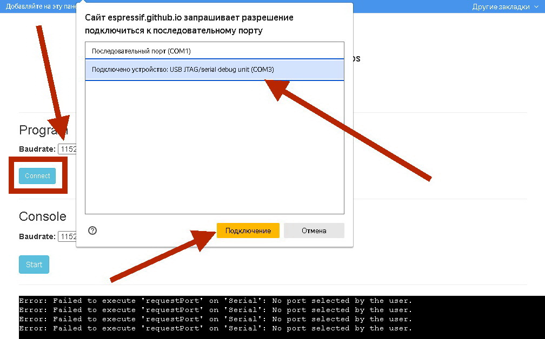545x339 pixels.
Task: Click the Start button under Console
Action: pos(34,265)
